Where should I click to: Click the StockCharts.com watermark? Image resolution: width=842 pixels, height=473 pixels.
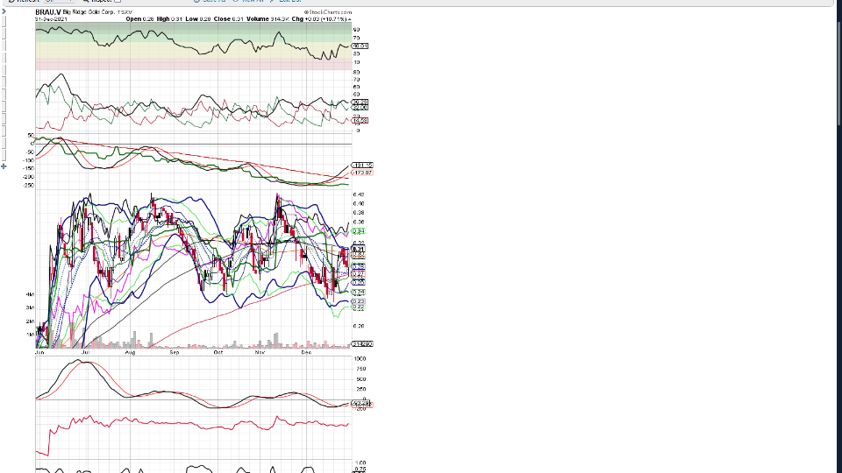pos(328,11)
